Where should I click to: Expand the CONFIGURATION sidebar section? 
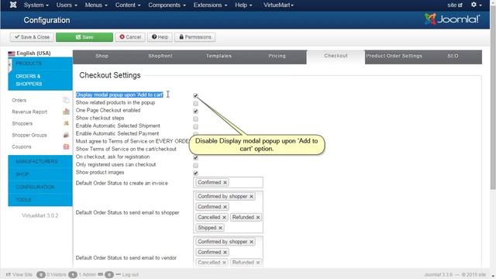[40, 187]
